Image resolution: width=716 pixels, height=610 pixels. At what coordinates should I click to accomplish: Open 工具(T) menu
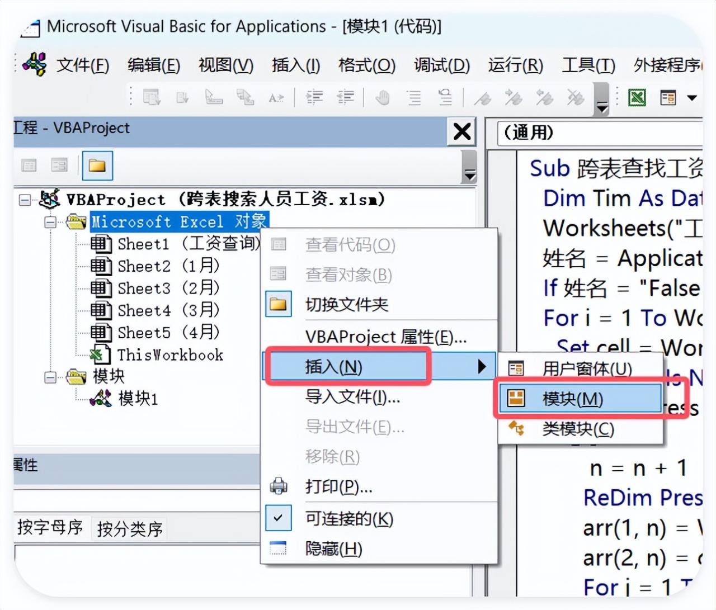click(x=588, y=65)
